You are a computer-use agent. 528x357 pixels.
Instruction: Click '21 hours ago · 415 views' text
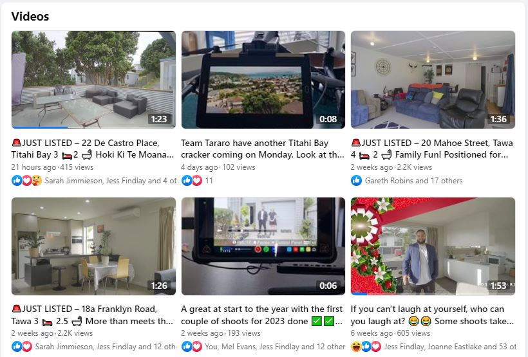(x=52, y=167)
